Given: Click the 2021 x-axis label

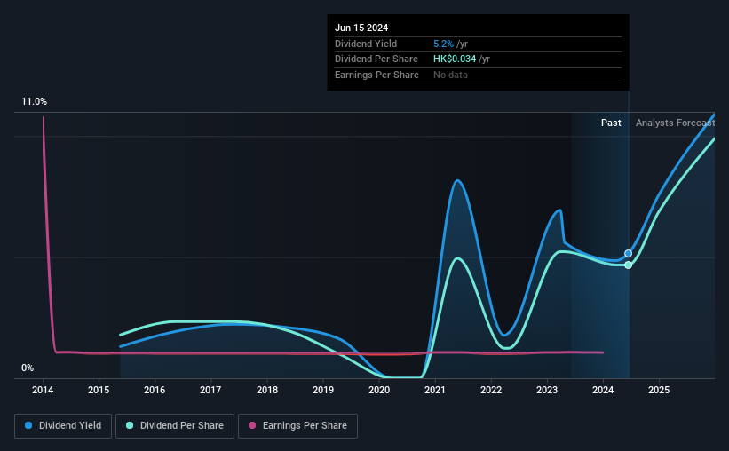Looking at the screenshot, I should coord(435,390).
